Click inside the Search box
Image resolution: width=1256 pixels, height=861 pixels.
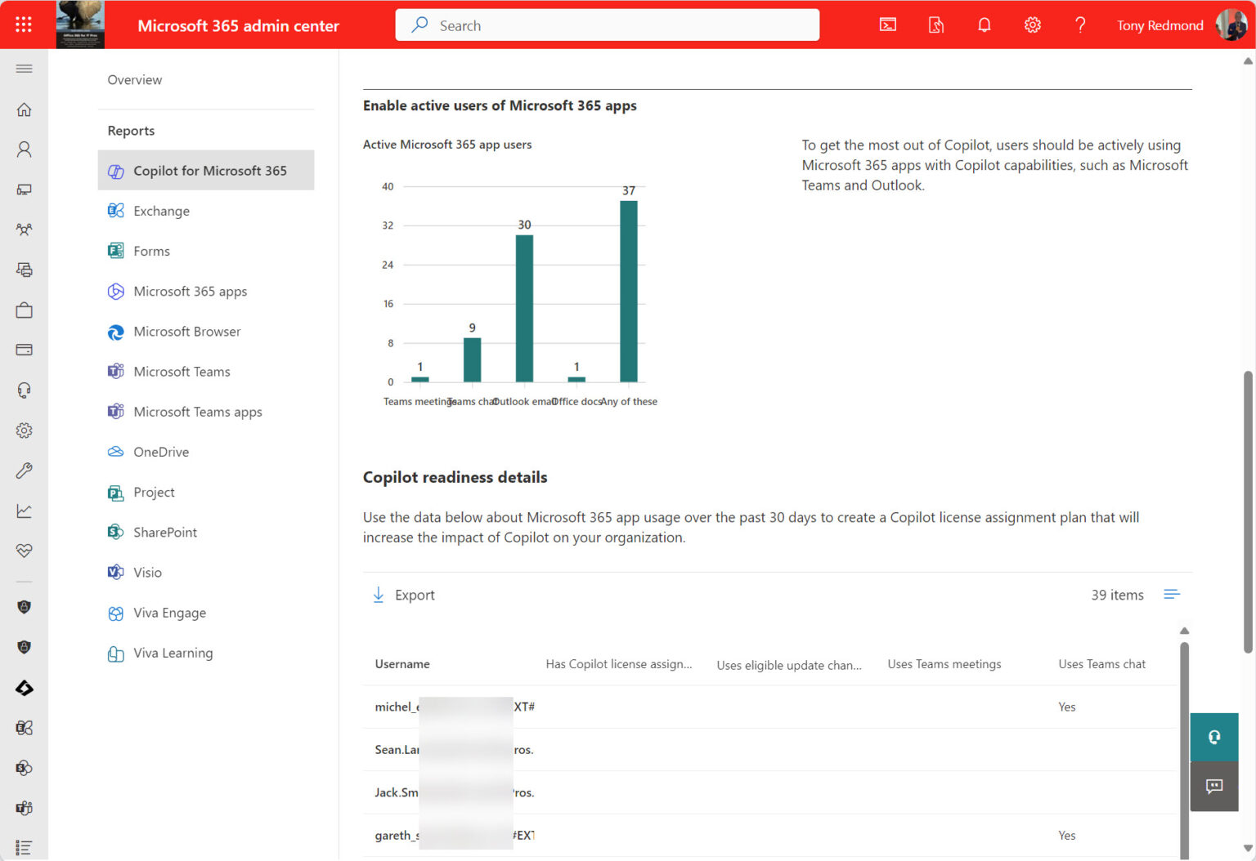point(607,25)
